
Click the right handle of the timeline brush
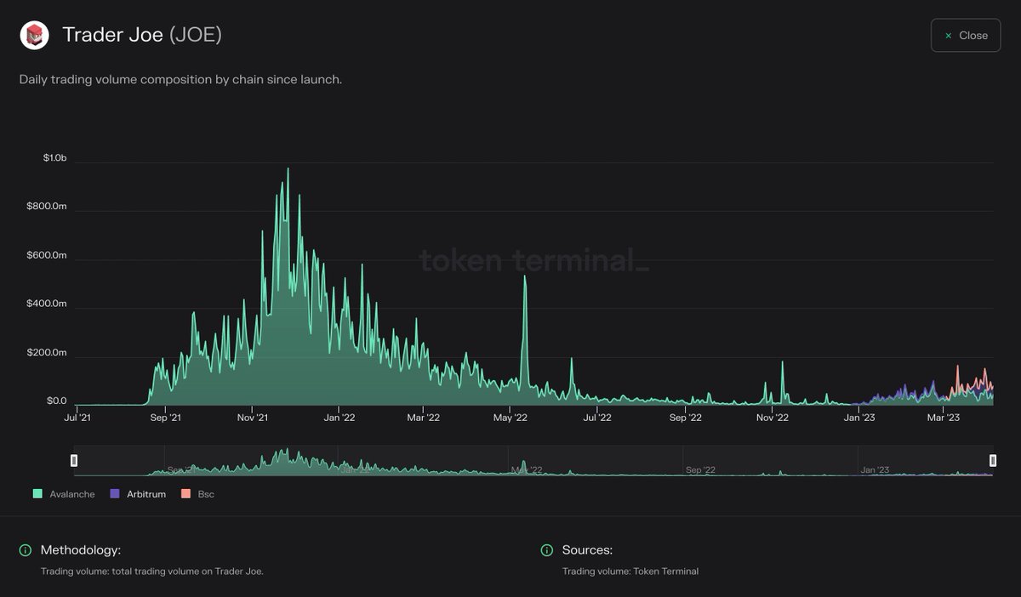coord(992,460)
